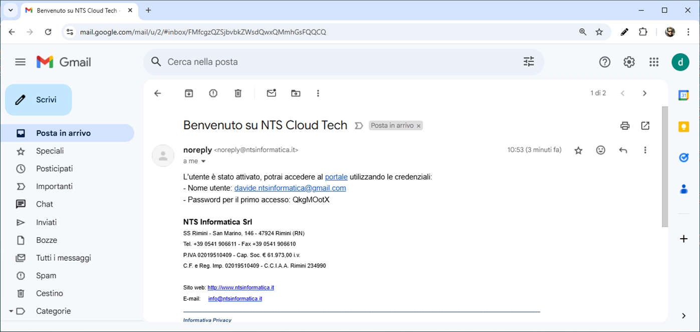Toggle the importance marker beside the subject
Viewport: 700px width, 332px height.
pos(359,126)
